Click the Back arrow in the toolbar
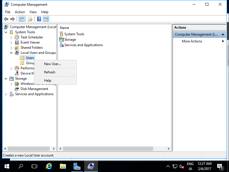Screen dimensions: 229x172 click(x=6, y=19)
